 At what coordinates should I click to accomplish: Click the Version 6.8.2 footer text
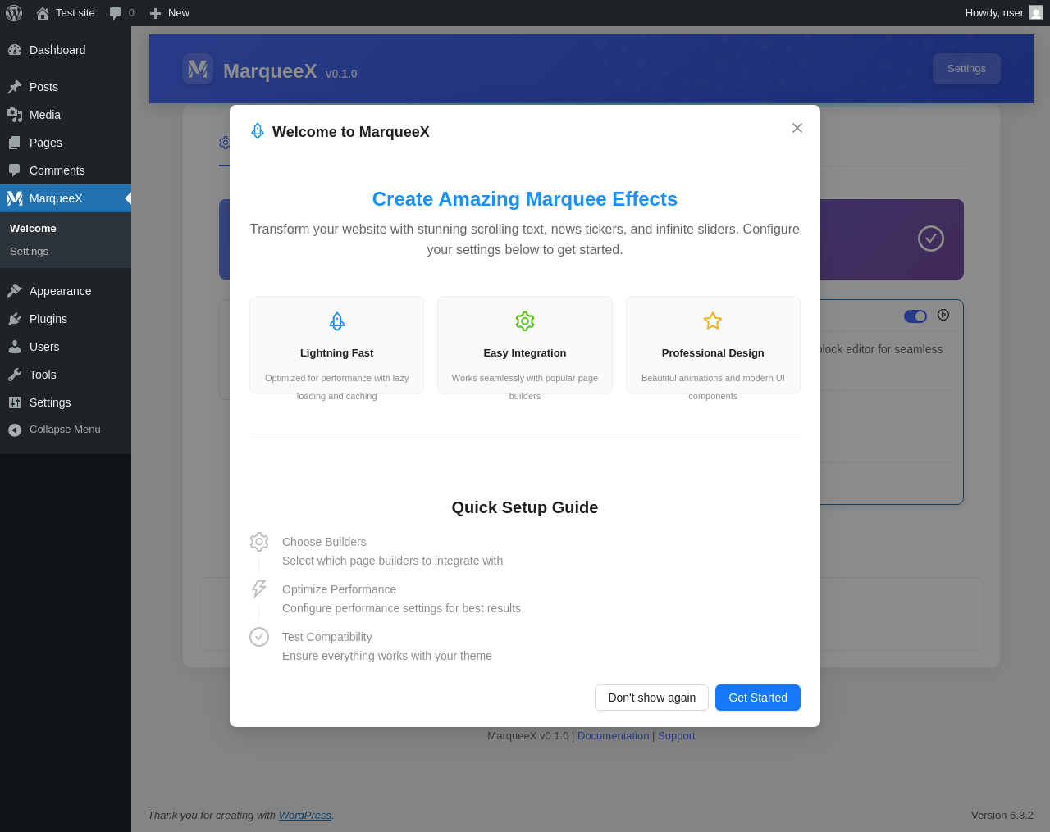coord(1002,816)
